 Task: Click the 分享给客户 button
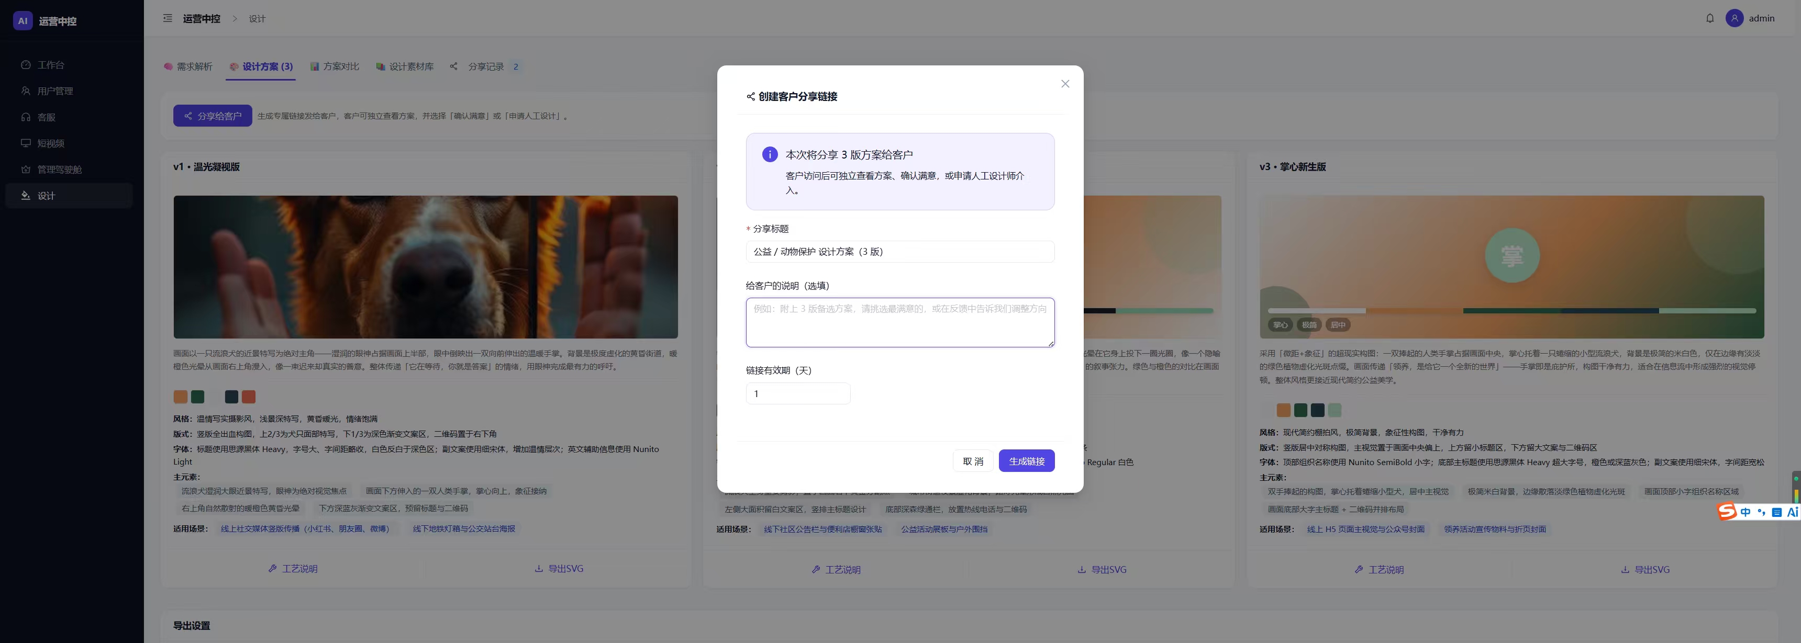pyautogui.click(x=213, y=115)
